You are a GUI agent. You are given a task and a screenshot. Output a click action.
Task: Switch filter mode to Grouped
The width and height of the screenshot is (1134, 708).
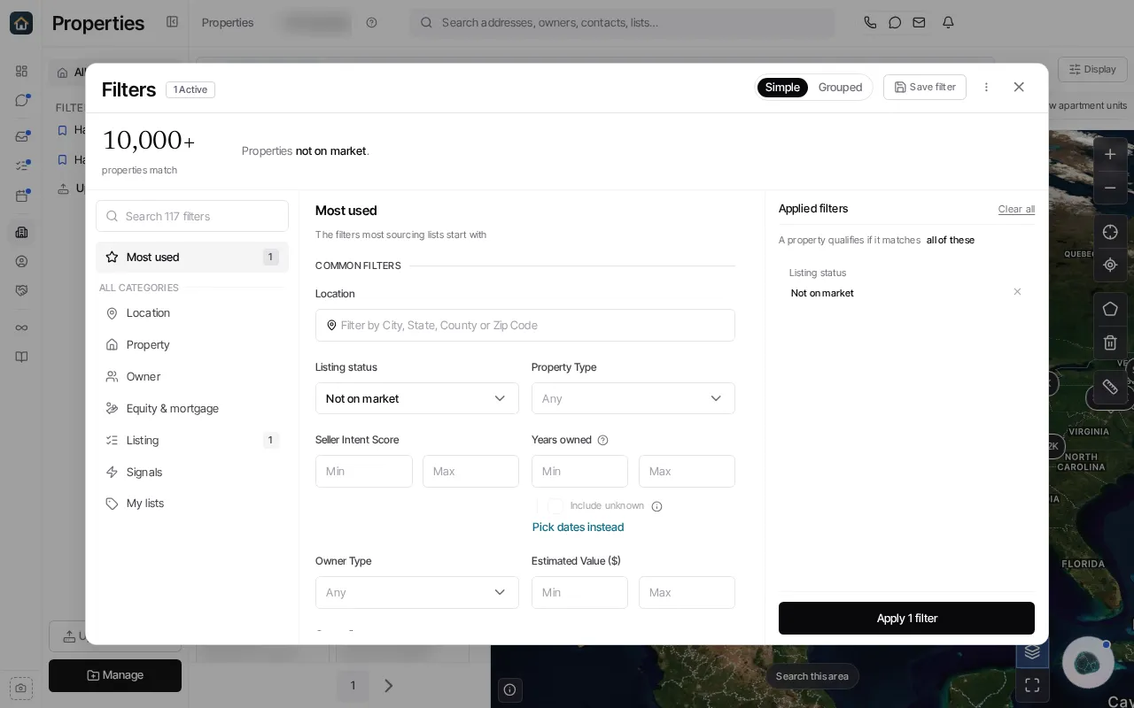click(x=840, y=87)
